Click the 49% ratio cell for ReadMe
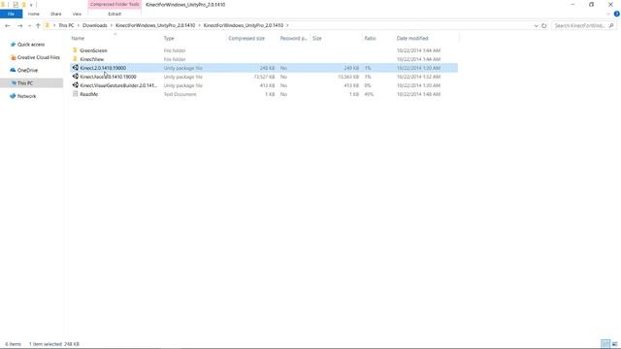The width and height of the screenshot is (621, 349). [x=369, y=94]
